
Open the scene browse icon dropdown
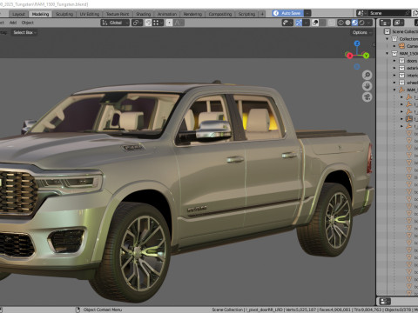pyautogui.click(x=361, y=13)
